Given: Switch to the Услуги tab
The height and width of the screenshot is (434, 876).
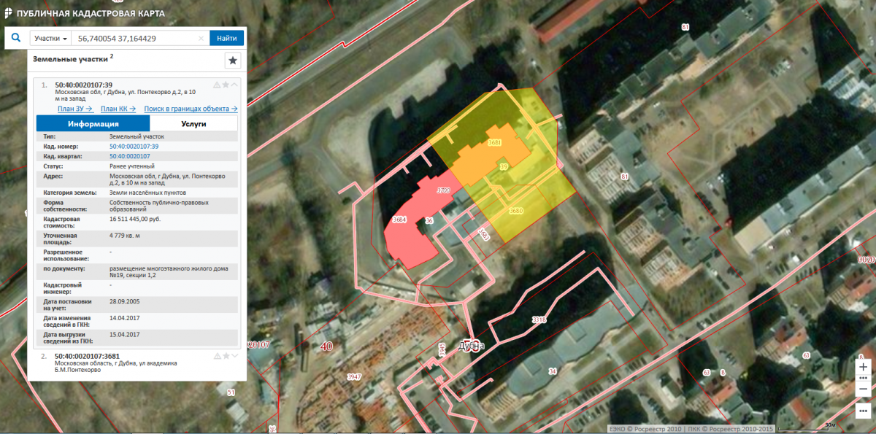Looking at the screenshot, I should tap(193, 124).
